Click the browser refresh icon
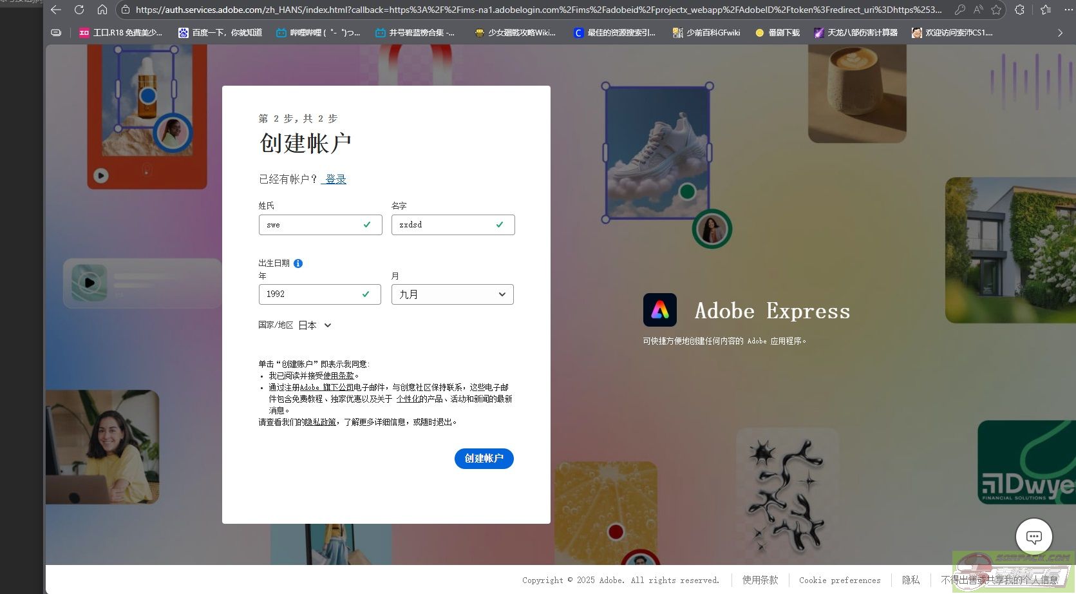Viewport: 1076px width, 594px height. 79,10
